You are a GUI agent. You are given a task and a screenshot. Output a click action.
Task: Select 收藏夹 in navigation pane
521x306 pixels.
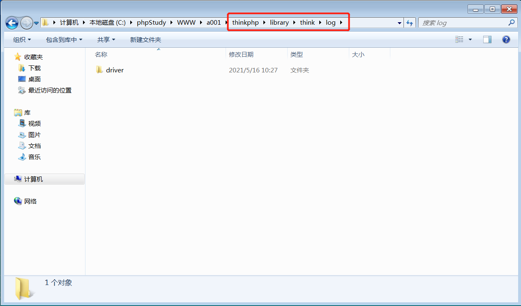(33, 57)
